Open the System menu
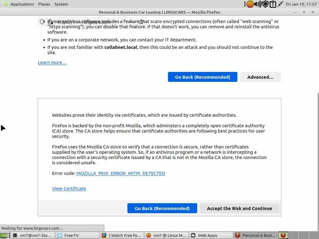This screenshot has height=239, width=319. coord(61,4)
